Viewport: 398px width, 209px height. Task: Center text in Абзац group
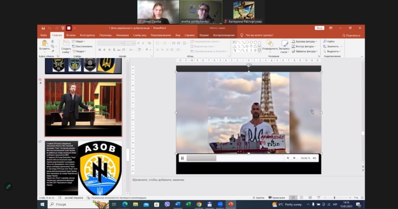[162, 50]
